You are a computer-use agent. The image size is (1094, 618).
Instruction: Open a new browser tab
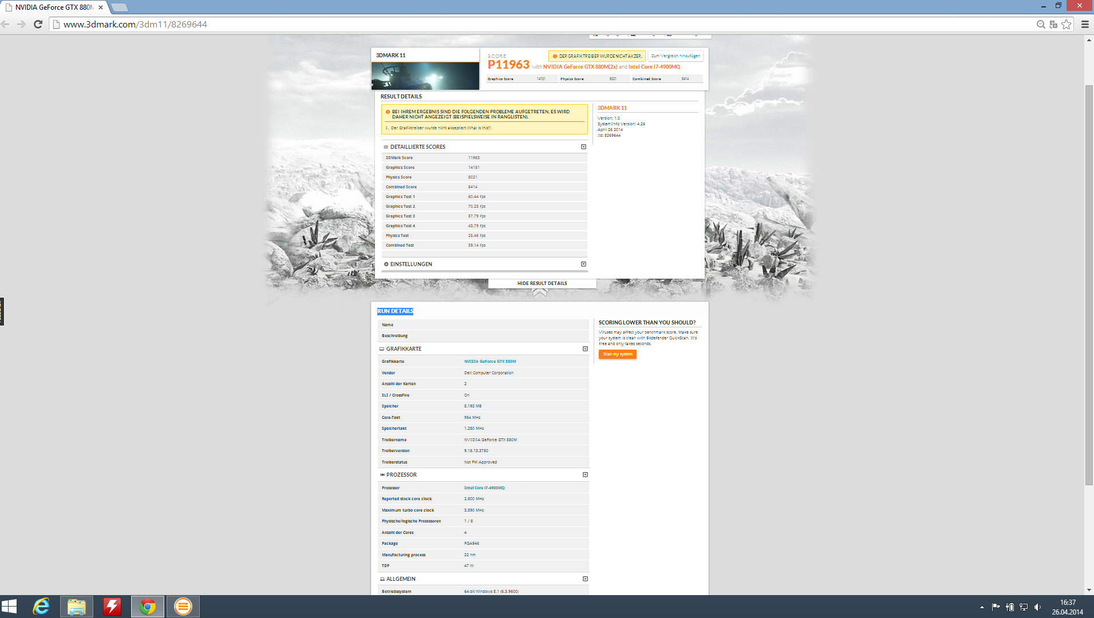pos(120,7)
